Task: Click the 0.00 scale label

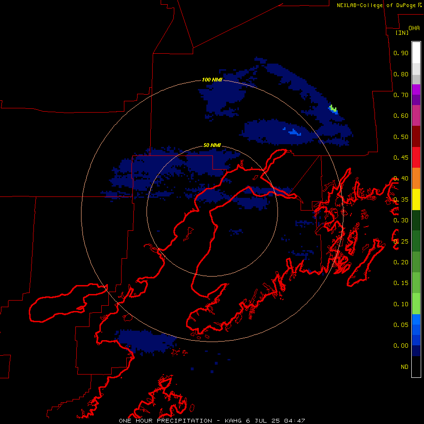Action: coord(401,346)
